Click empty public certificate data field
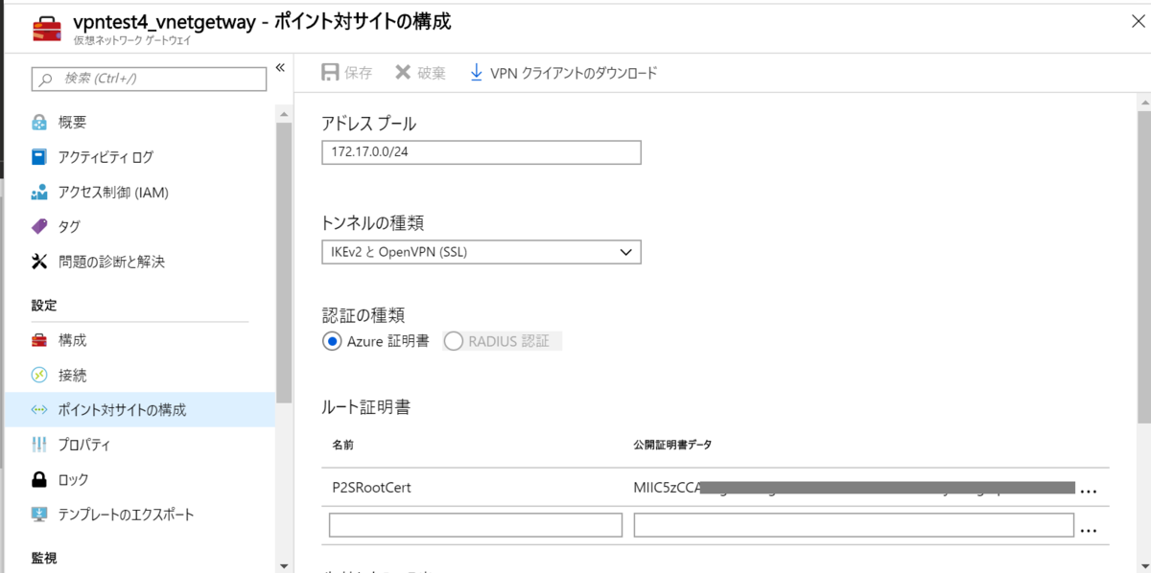The image size is (1151, 573). (x=854, y=525)
